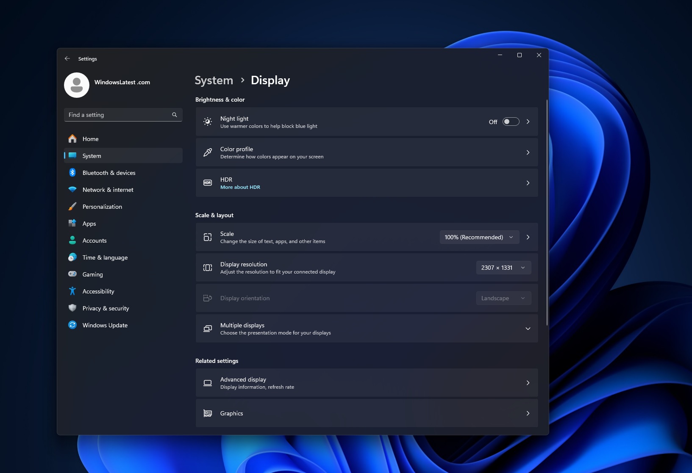Click the Windows Update sync icon
Image resolution: width=692 pixels, height=473 pixels.
[72, 325]
